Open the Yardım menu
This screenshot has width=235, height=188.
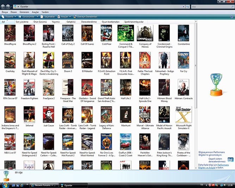point(45,12)
